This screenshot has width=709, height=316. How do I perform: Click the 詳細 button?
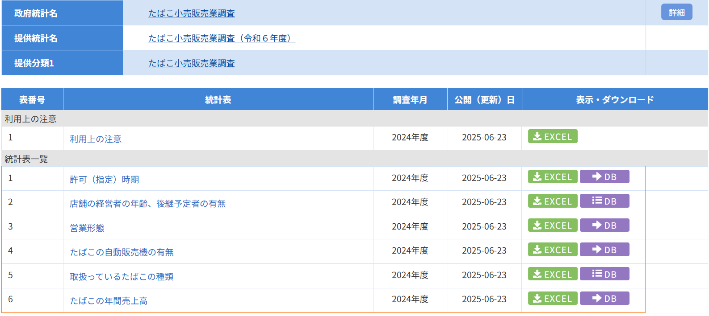pyautogui.click(x=676, y=12)
